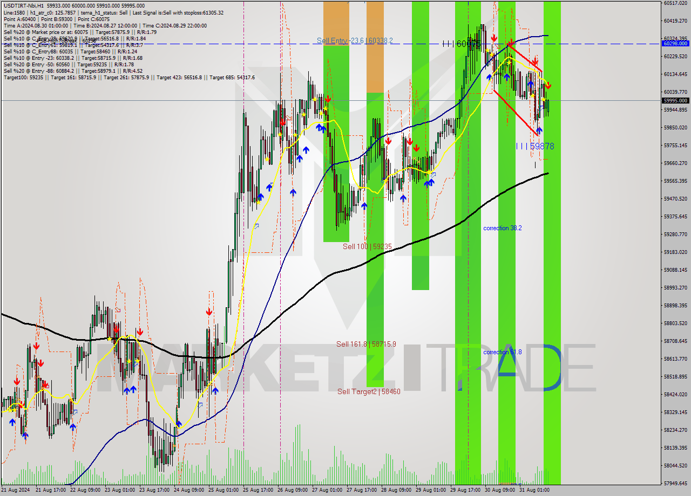Click the 'correction 61.8' label

(503, 352)
